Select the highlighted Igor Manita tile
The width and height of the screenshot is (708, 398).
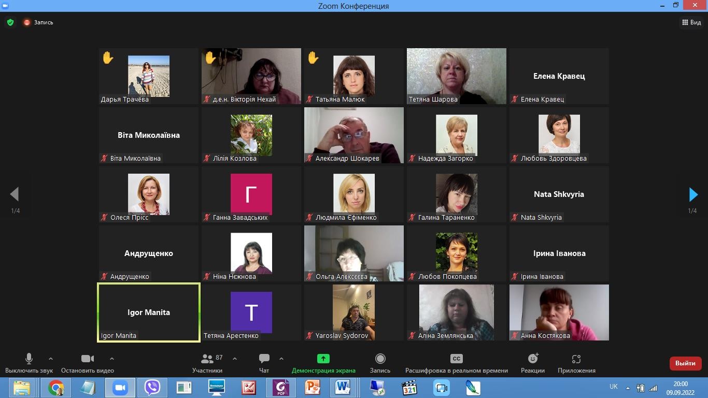click(149, 312)
